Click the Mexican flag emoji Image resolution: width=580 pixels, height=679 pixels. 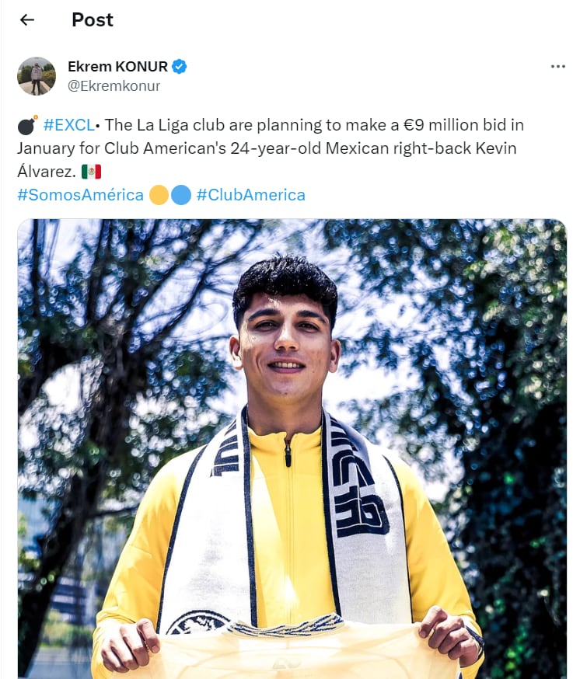pyautogui.click(x=91, y=172)
